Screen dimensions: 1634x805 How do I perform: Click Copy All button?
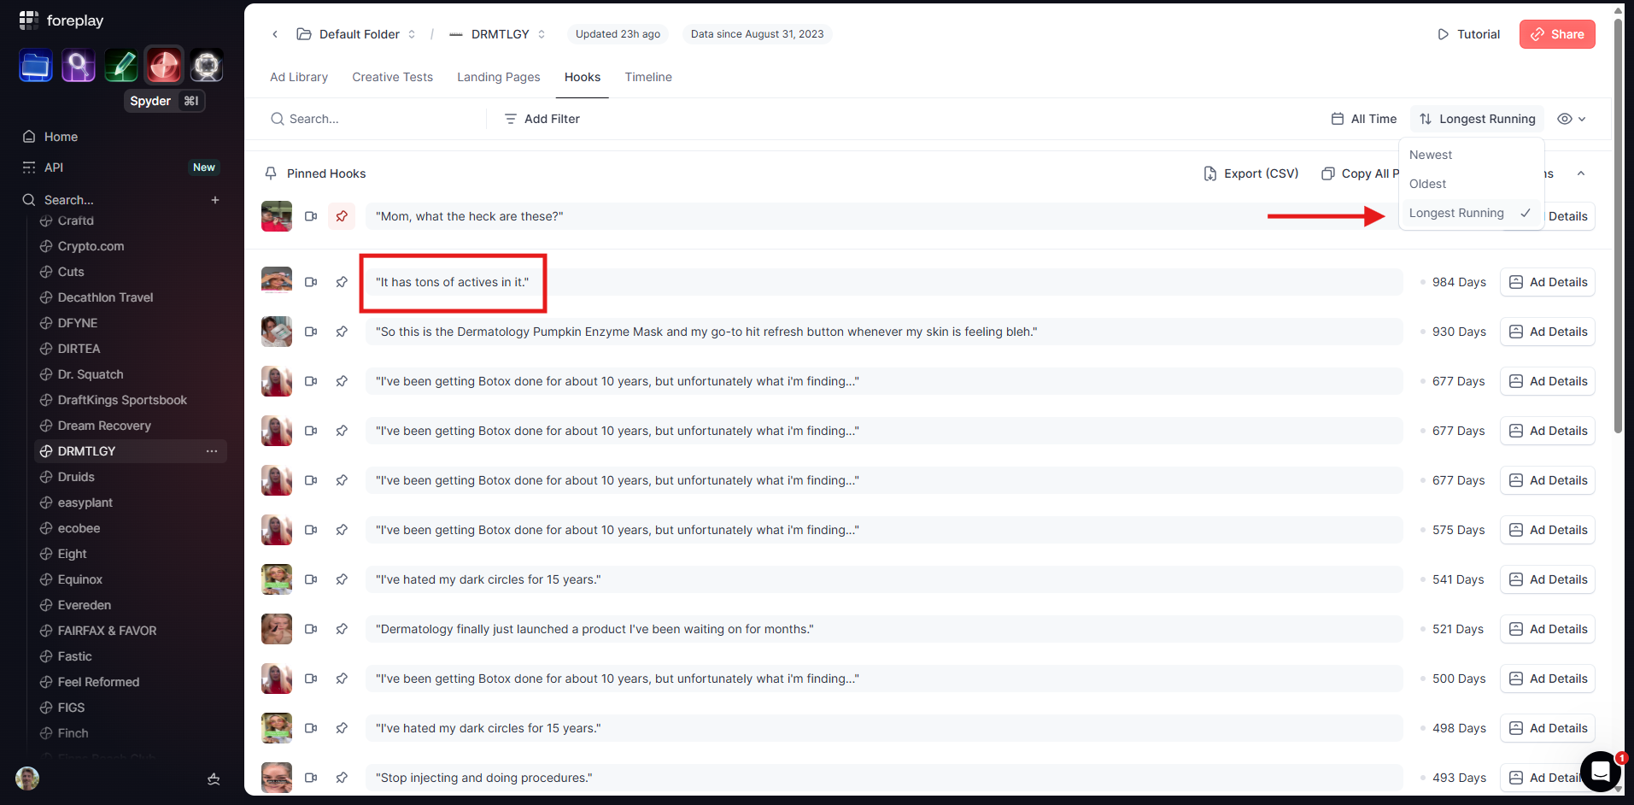tap(1360, 173)
